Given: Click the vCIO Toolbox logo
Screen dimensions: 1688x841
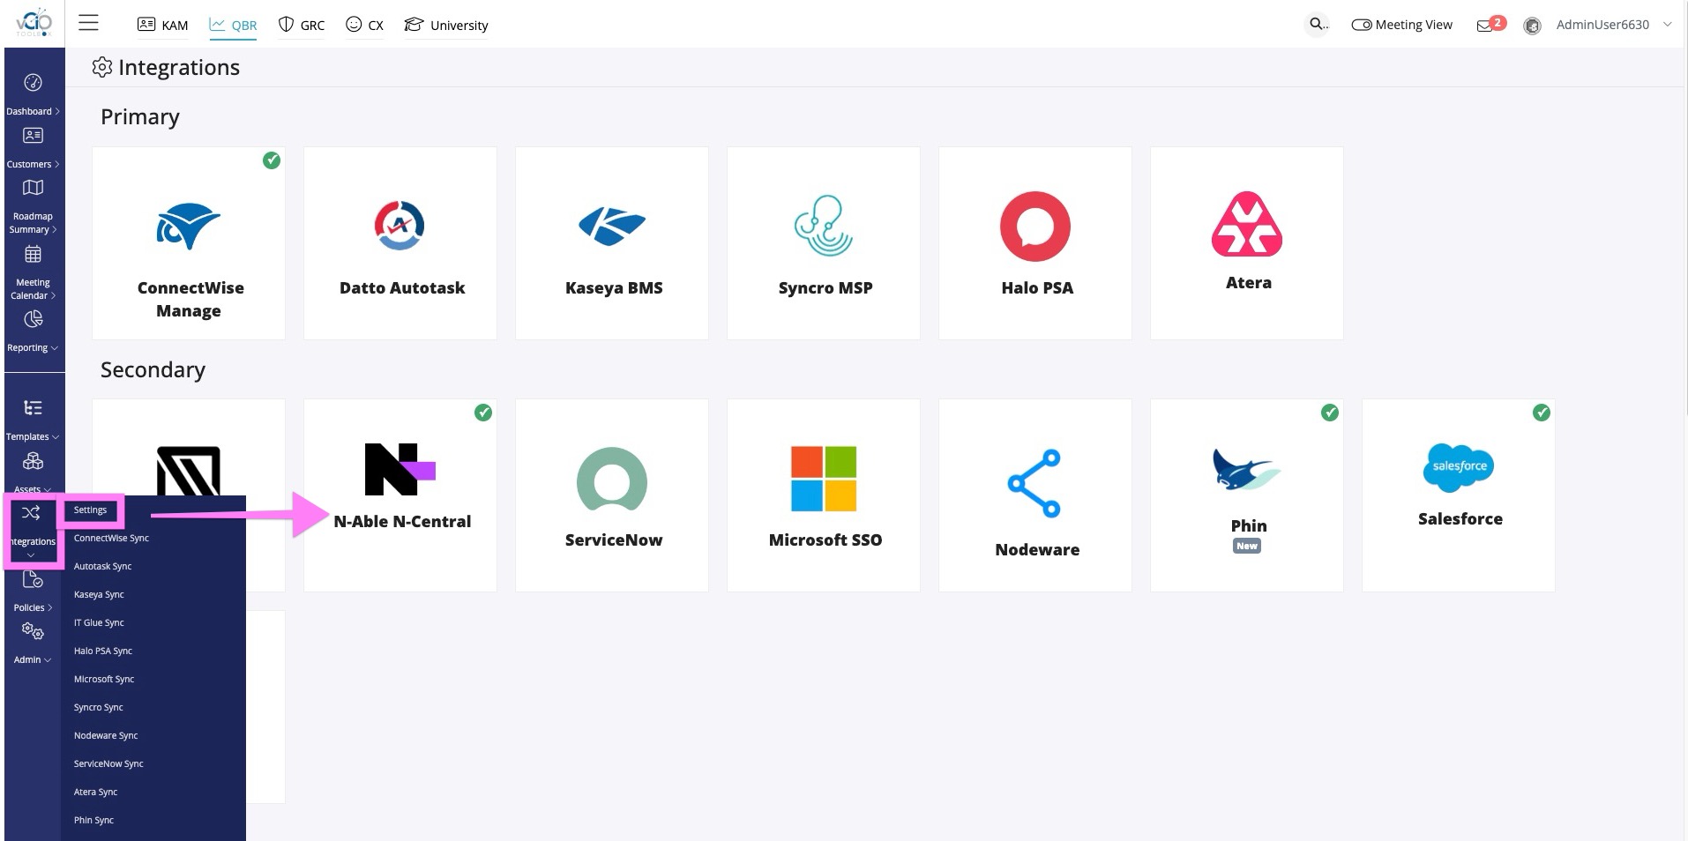Looking at the screenshot, I should (x=34, y=22).
